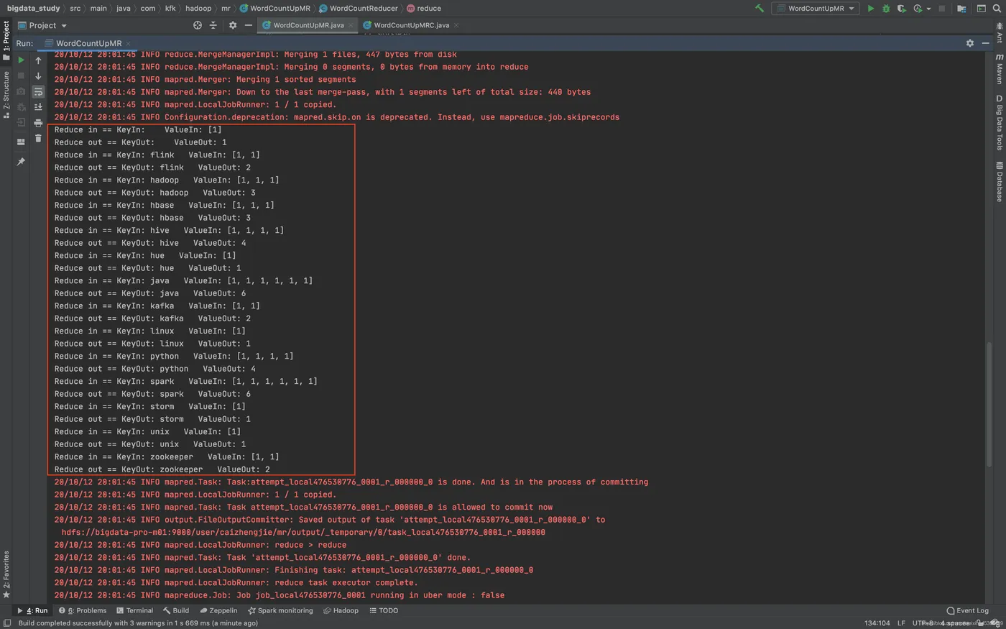Screen dimensions: 1006x629
Task: Restore layout in Run panel sidebar
Action: click(x=21, y=142)
